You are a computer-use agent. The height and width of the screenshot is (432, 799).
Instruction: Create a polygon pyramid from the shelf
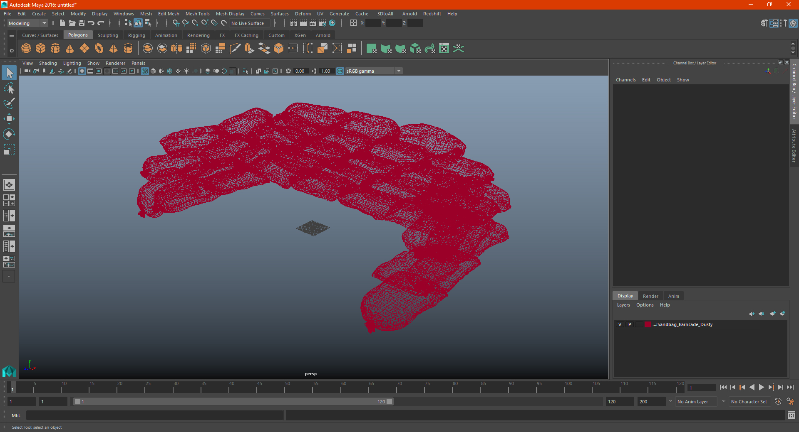pos(114,49)
